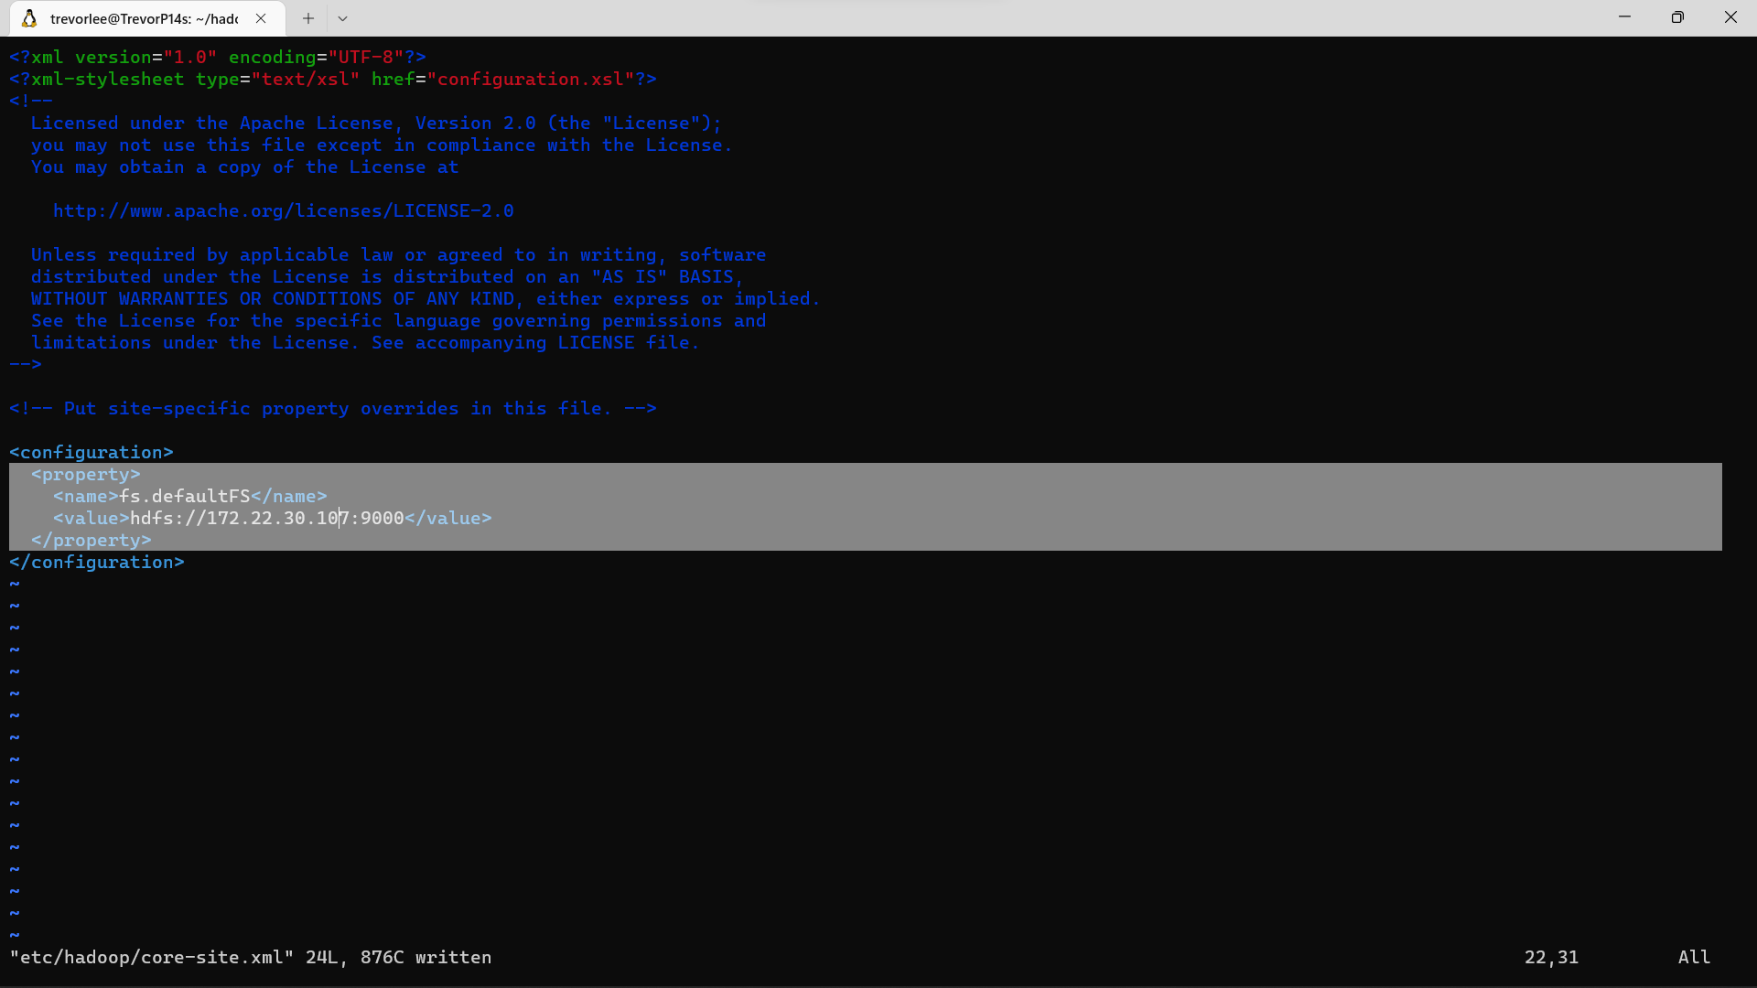Click the 876C written status message

pyautogui.click(x=426, y=958)
